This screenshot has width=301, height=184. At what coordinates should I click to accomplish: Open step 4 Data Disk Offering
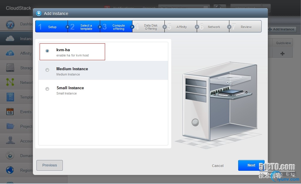[148, 26]
